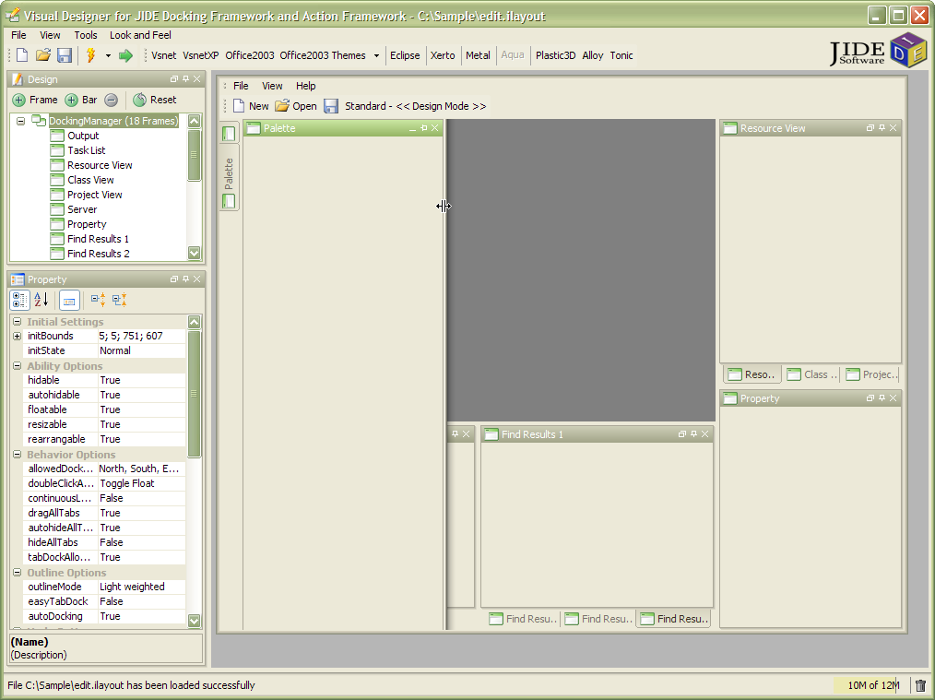Image resolution: width=935 pixels, height=700 pixels.
Task: Apply the VsnetXP look and feel
Action: (200, 55)
